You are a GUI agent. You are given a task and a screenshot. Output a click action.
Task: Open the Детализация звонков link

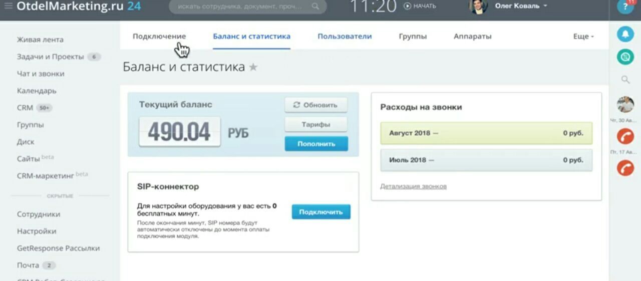(x=413, y=186)
